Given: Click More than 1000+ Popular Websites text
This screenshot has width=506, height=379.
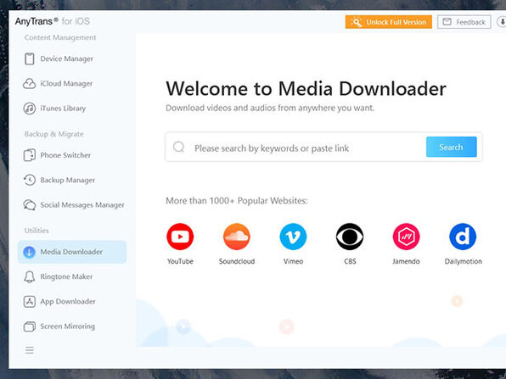Looking at the screenshot, I should point(237,200).
